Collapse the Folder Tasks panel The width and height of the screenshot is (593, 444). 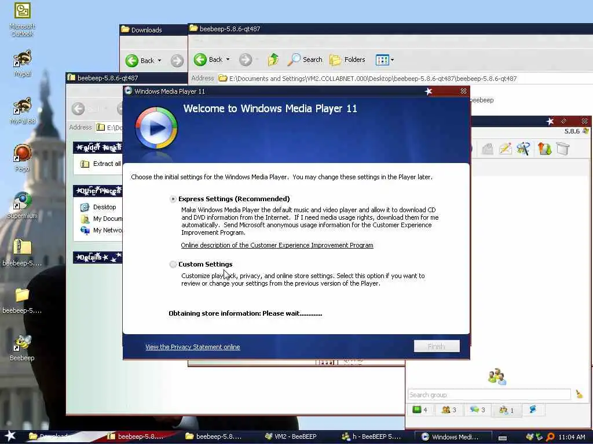(x=98, y=147)
